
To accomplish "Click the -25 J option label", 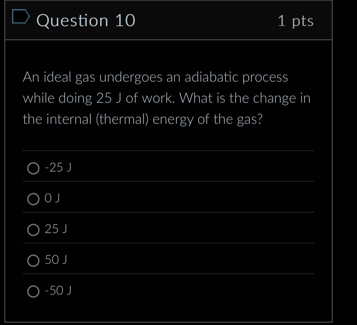I will tap(58, 167).
